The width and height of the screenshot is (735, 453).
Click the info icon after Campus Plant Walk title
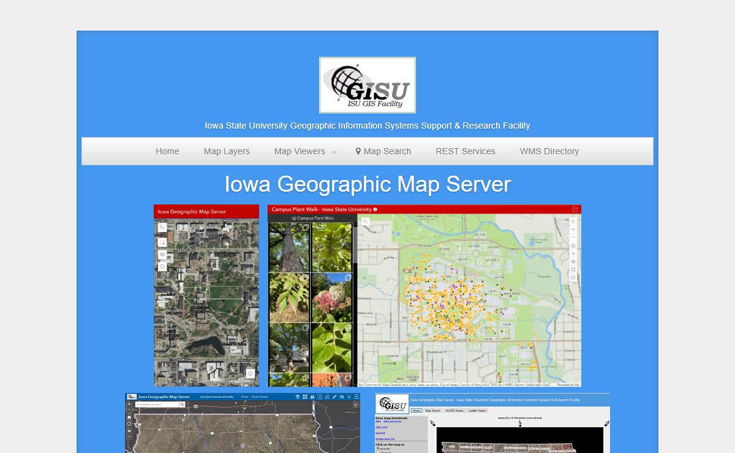point(375,209)
